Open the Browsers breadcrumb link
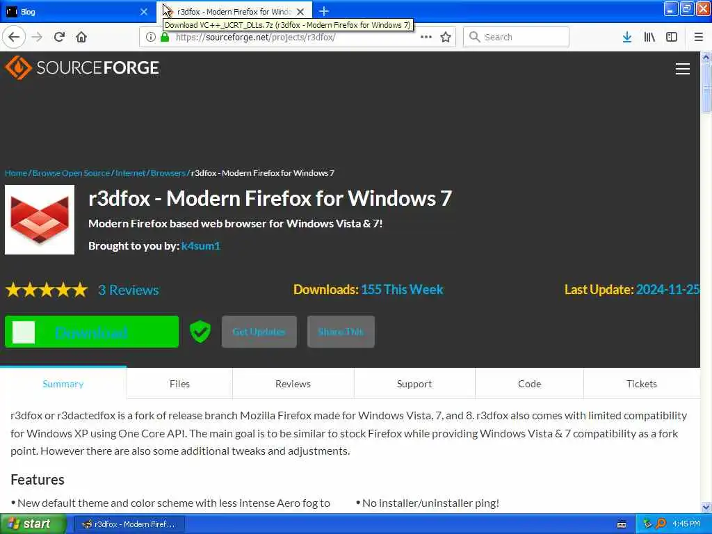The image size is (712, 534). (x=168, y=173)
